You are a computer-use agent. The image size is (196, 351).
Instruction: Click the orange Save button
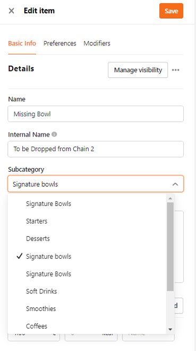point(171,11)
